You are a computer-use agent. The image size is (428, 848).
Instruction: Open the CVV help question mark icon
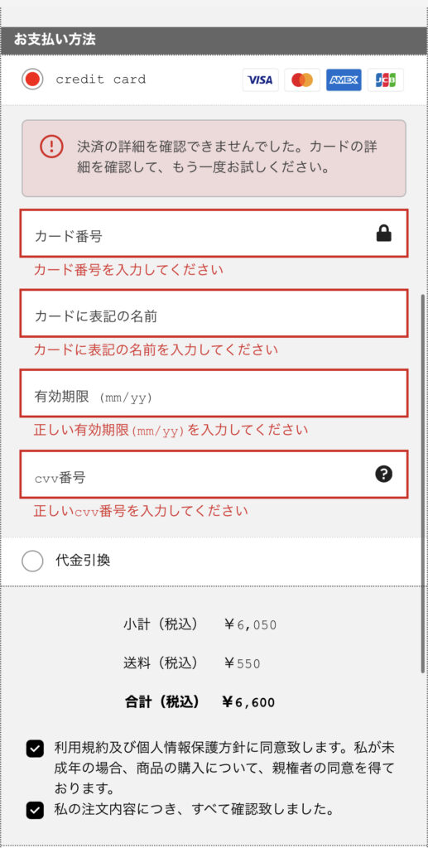pyautogui.click(x=383, y=475)
